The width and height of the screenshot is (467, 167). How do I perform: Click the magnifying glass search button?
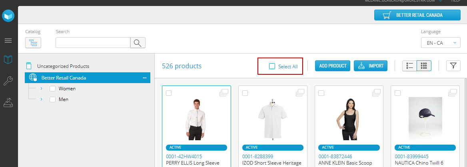pos(138,43)
